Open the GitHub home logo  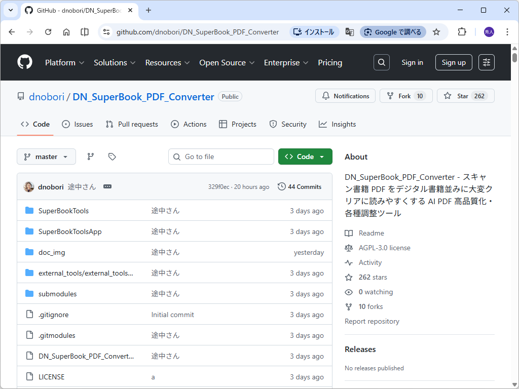pyautogui.click(x=24, y=62)
